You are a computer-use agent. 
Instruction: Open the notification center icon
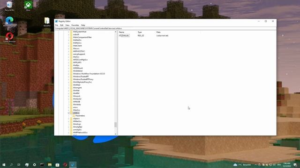[x=295, y=165]
